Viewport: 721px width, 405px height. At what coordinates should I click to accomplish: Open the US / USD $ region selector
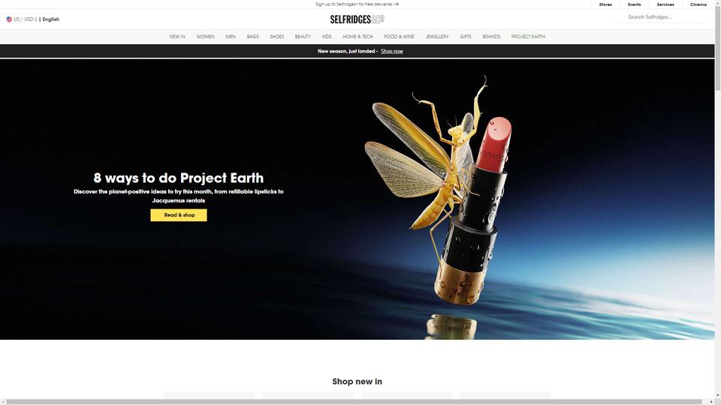click(26, 19)
